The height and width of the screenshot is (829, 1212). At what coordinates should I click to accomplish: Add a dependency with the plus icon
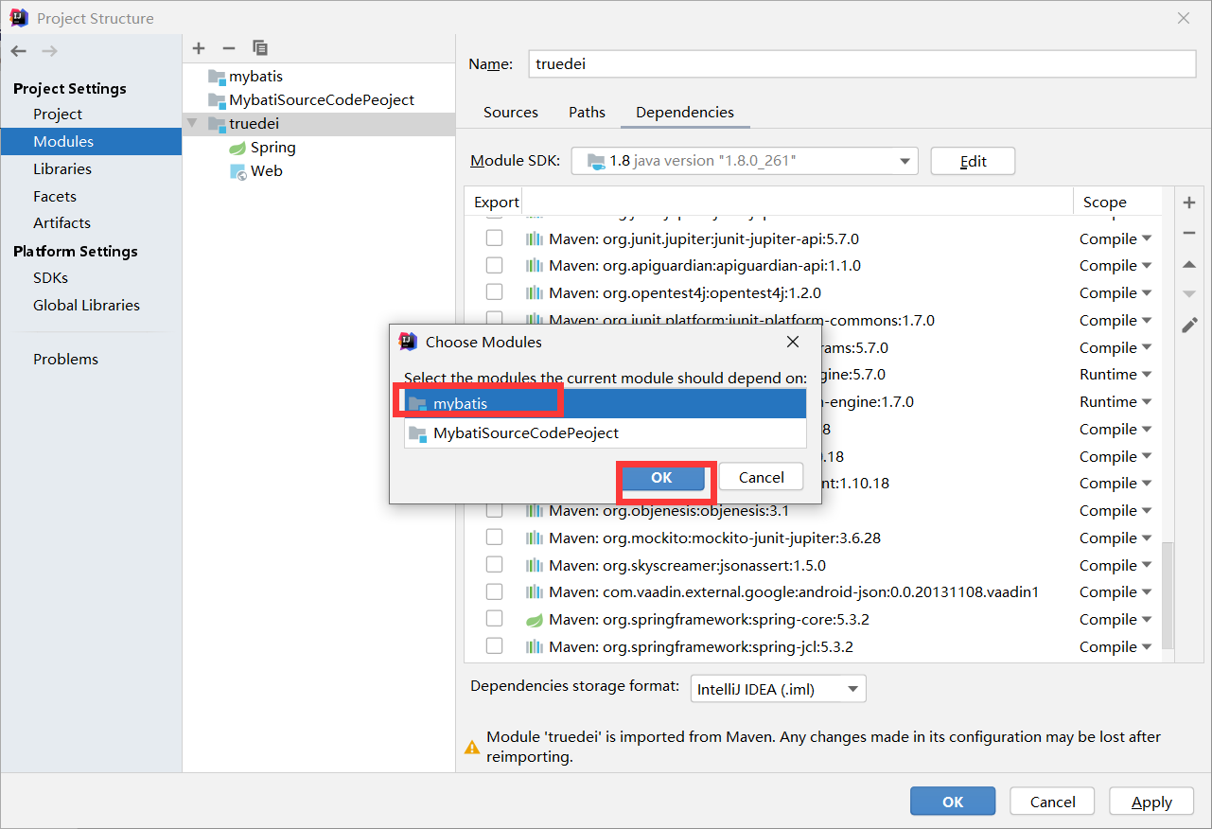click(1189, 203)
